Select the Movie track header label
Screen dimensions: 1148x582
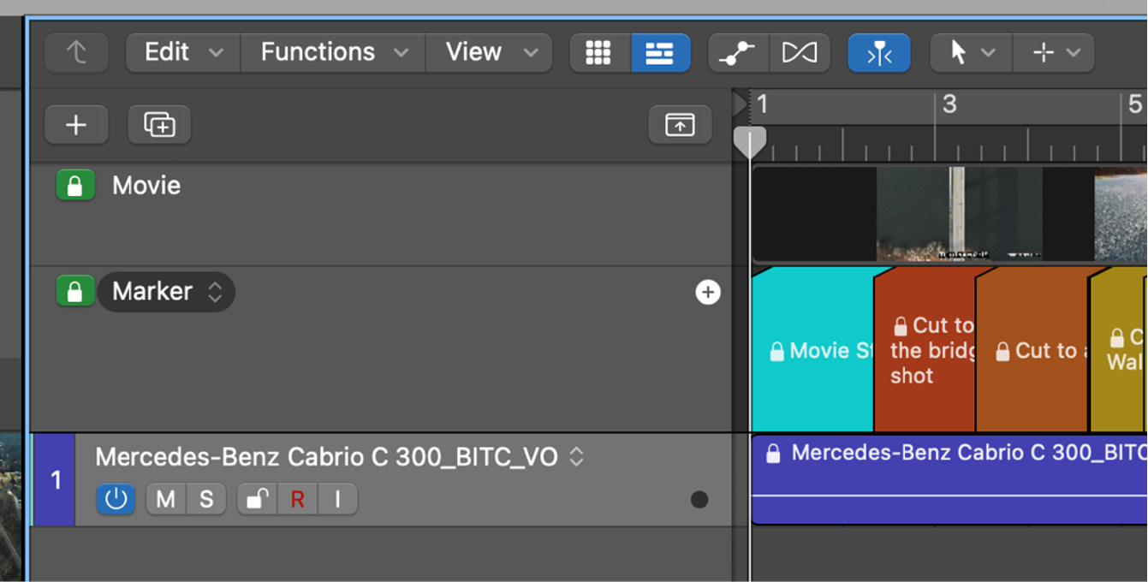click(x=146, y=186)
